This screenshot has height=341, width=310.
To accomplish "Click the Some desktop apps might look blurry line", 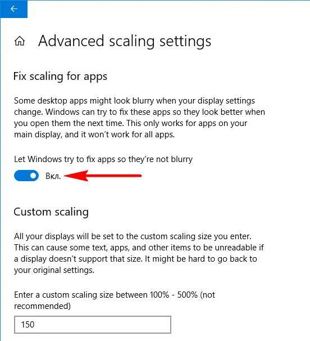I will [134, 101].
